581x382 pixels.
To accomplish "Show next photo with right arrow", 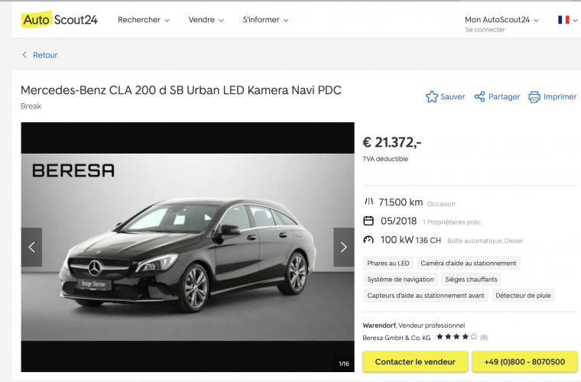I will click(343, 247).
